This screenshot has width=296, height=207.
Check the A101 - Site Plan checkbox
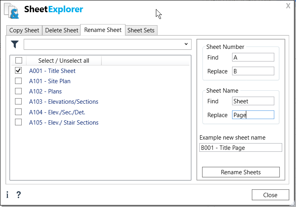point(18,81)
